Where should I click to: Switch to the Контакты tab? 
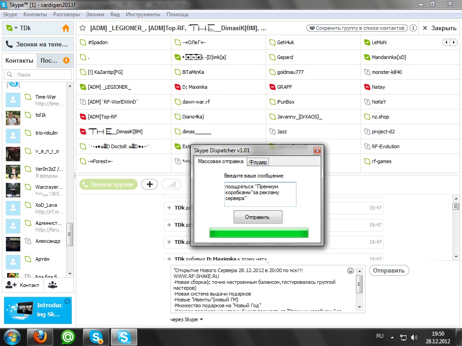pyautogui.click(x=19, y=60)
